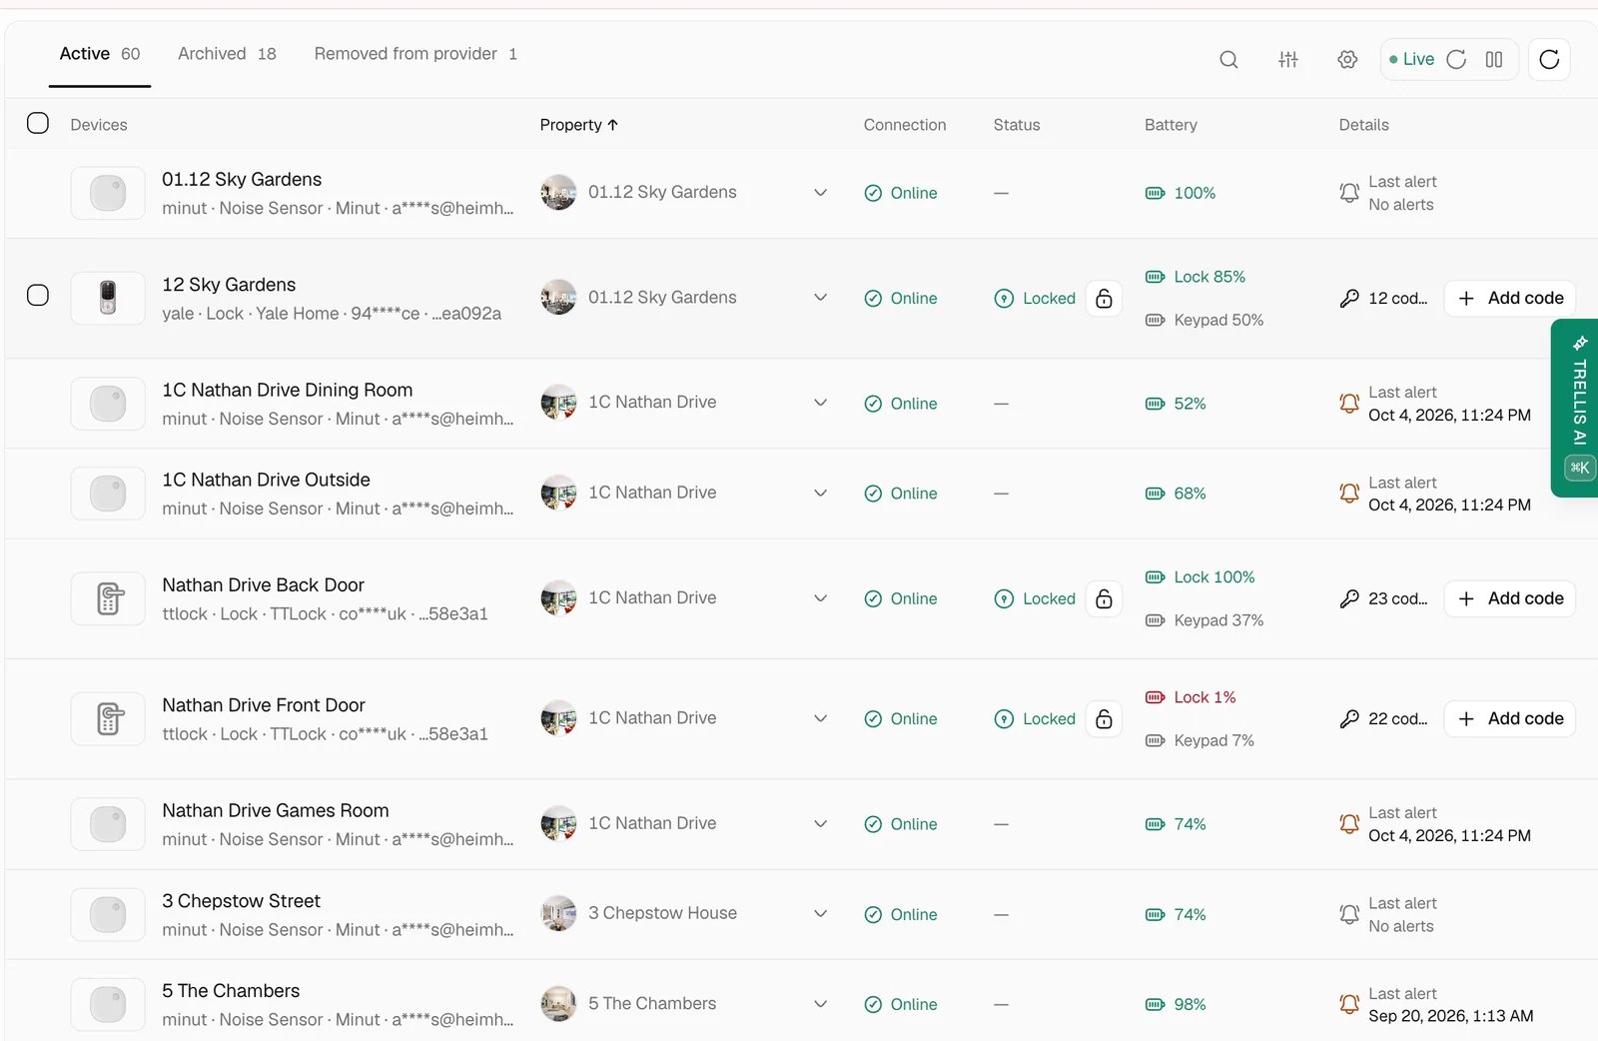This screenshot has width=1598, height=1041.
Task: Click Online status for 5 The Chambers
Action: coord(901,1004)
